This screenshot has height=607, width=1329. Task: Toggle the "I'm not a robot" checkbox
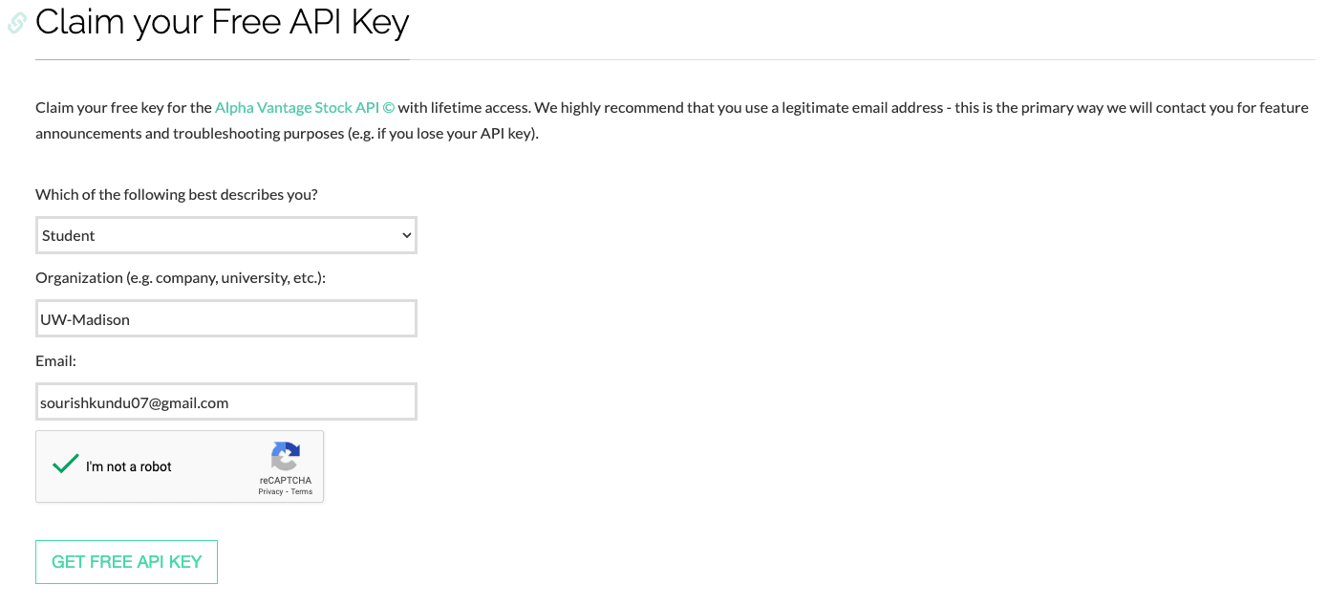tap(66, 466)
